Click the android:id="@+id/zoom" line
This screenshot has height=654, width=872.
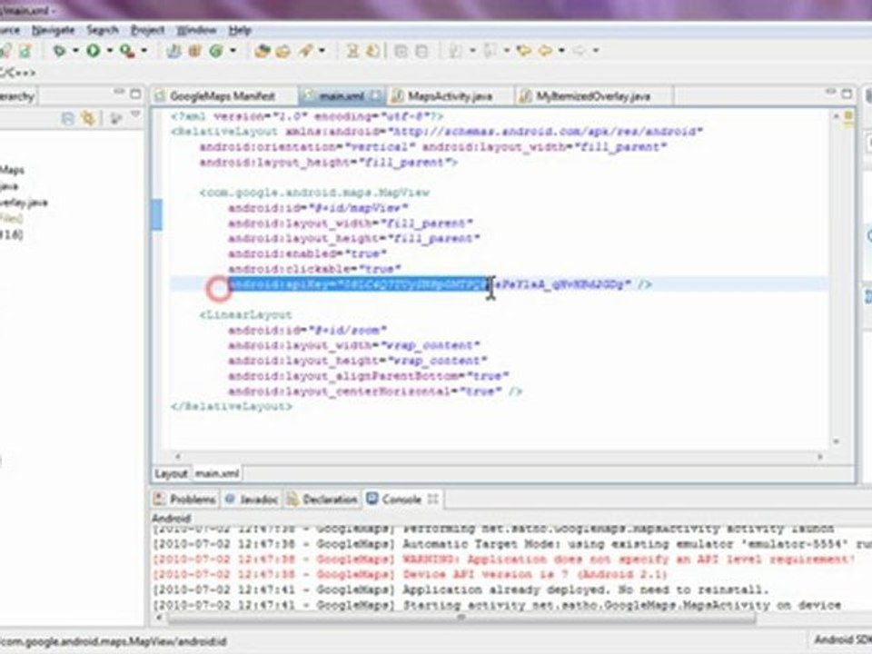308,330
